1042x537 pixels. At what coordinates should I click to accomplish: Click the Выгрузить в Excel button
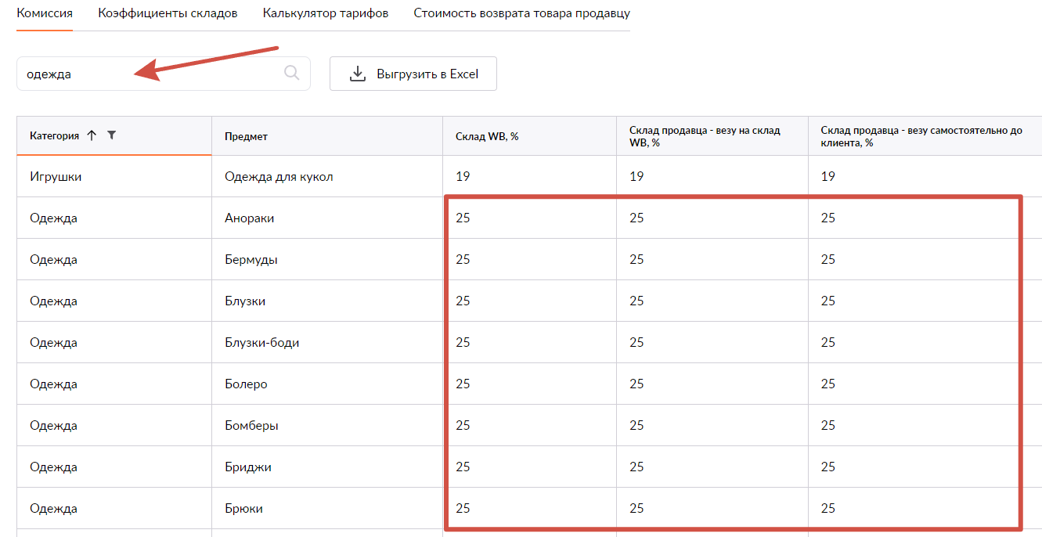coord(413,74)
